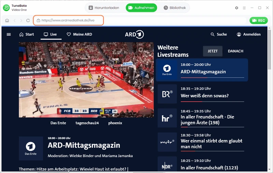The height and width of the screenshot is (173, 273).
Task: Reload the current page
Action: click(x=28, y=20)
